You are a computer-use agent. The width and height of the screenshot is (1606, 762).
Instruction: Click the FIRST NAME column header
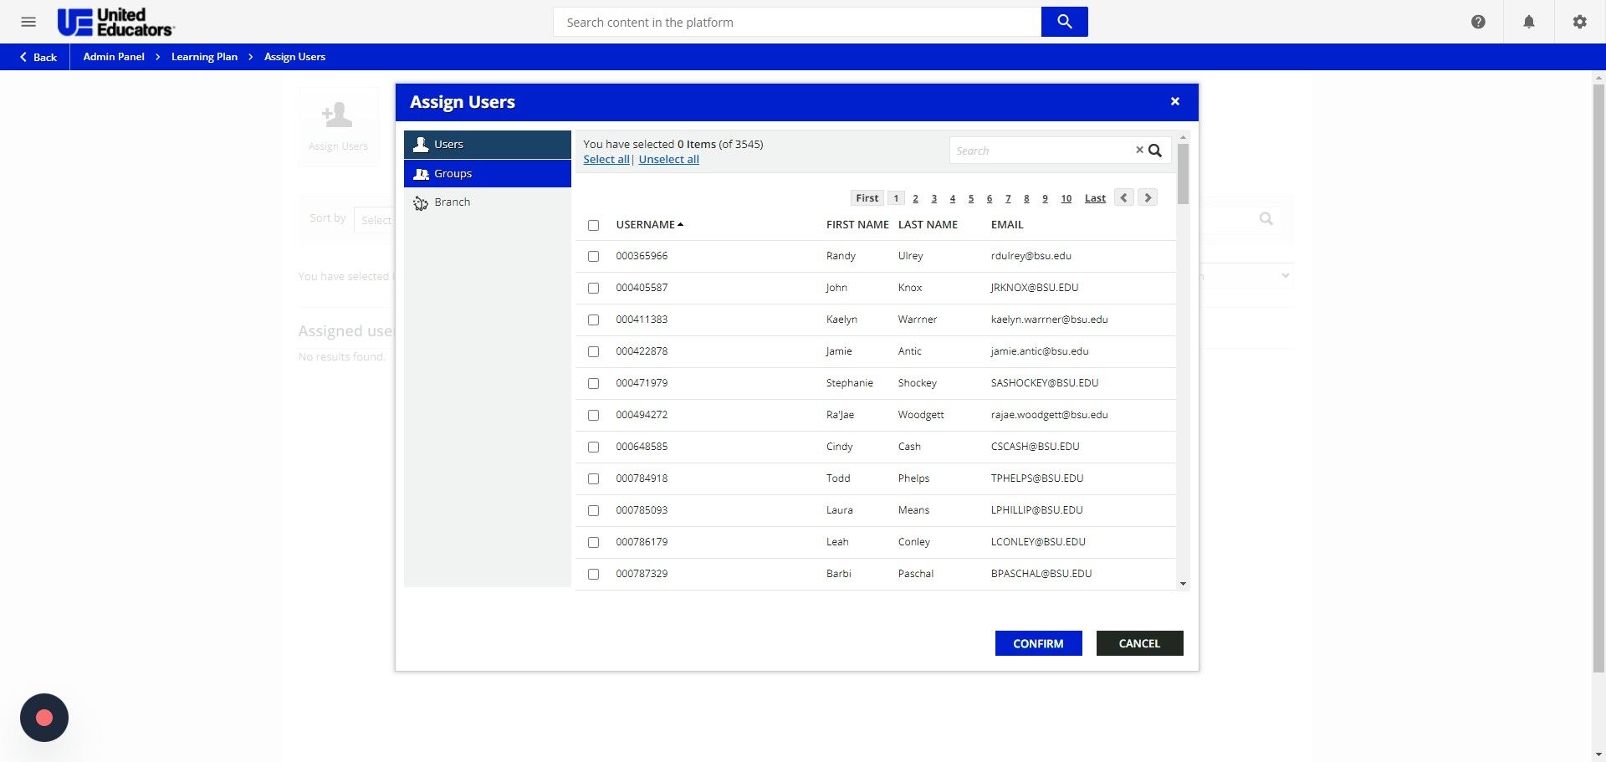point(857,224)
